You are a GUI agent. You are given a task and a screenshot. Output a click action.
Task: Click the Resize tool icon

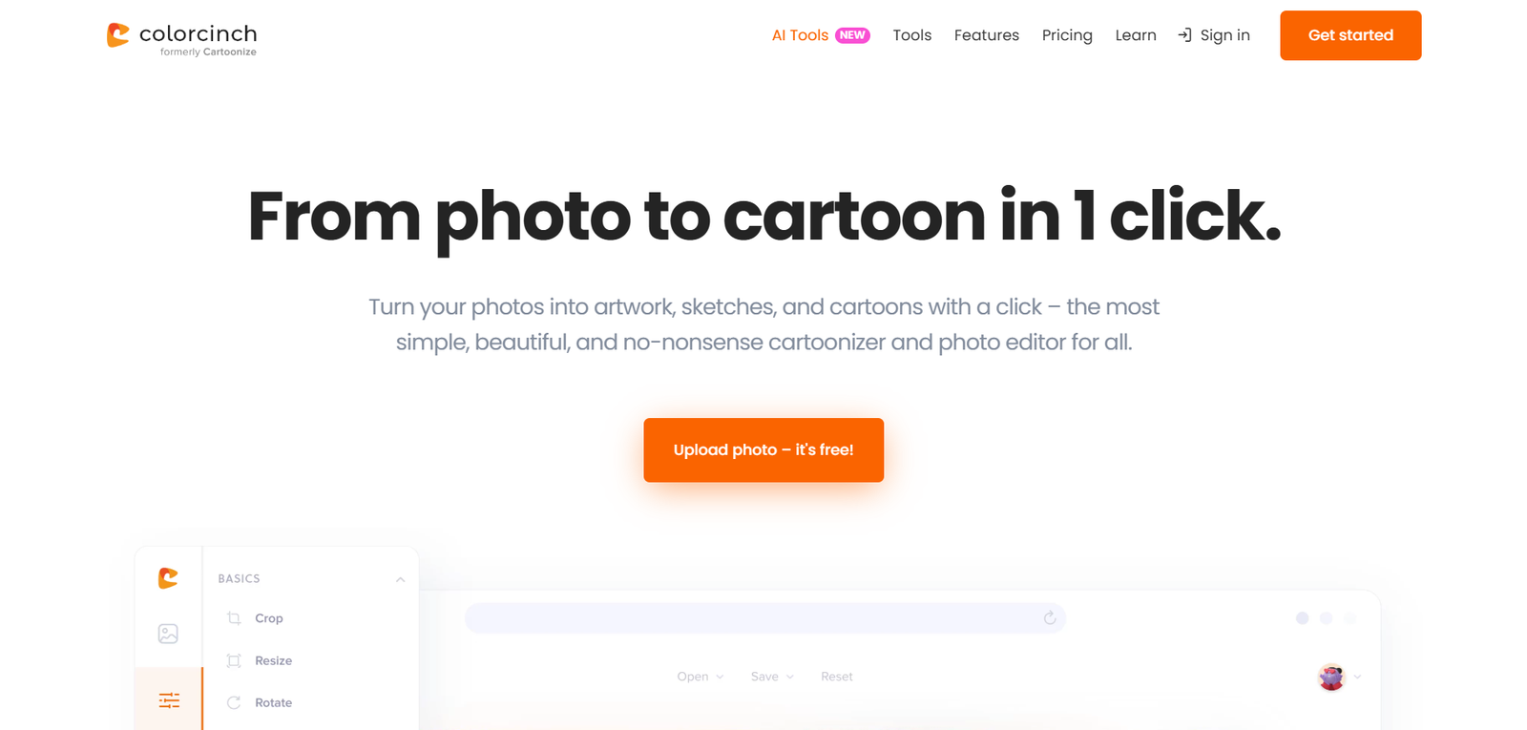234,660
